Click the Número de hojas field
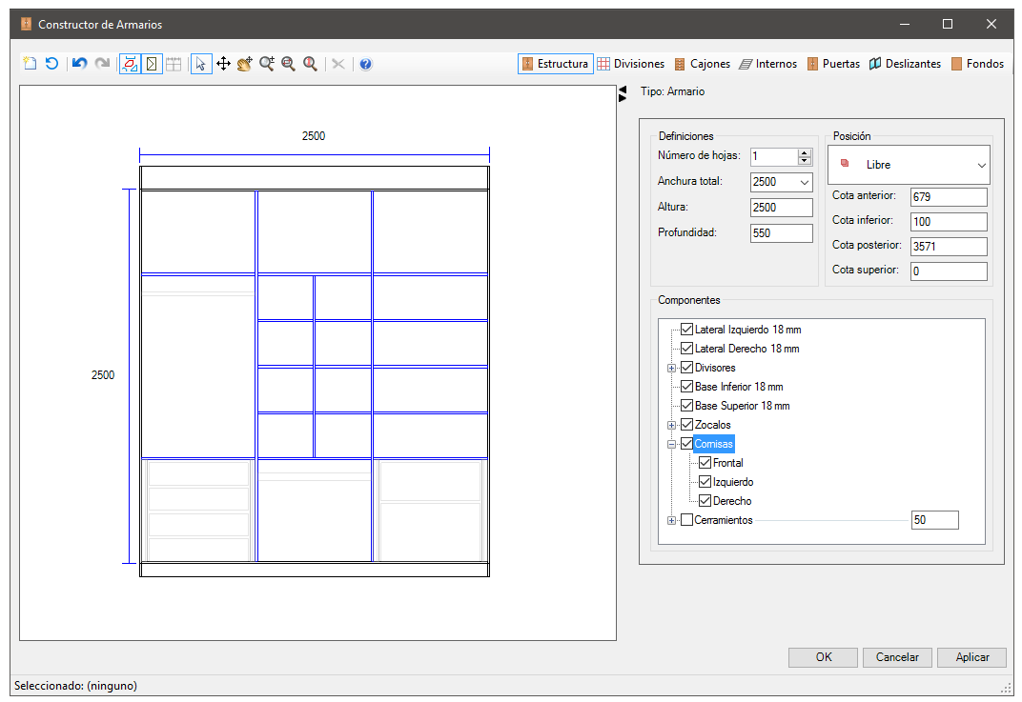 coord(774,156)
